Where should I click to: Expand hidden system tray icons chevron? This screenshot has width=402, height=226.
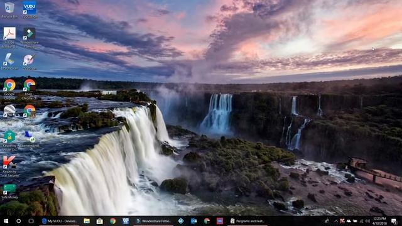pyautogui.click(x=336, y=221)
